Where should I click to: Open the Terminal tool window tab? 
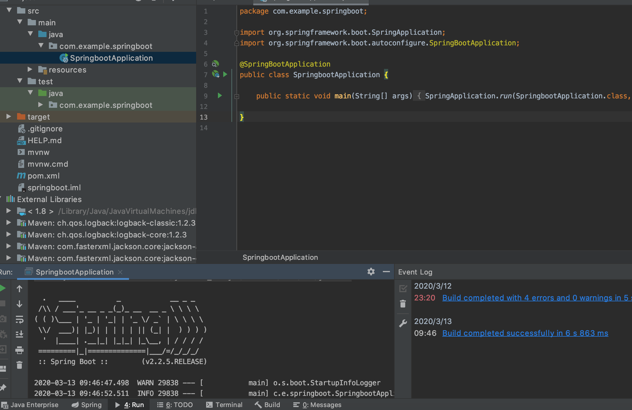click(x=224, y=405)
